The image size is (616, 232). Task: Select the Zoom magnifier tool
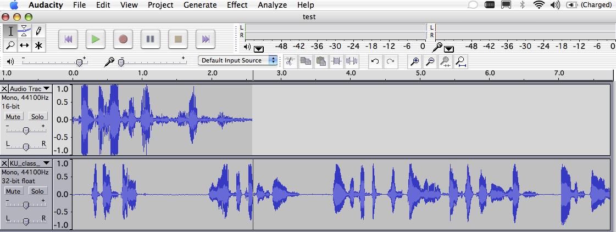(x=10, y=45)
